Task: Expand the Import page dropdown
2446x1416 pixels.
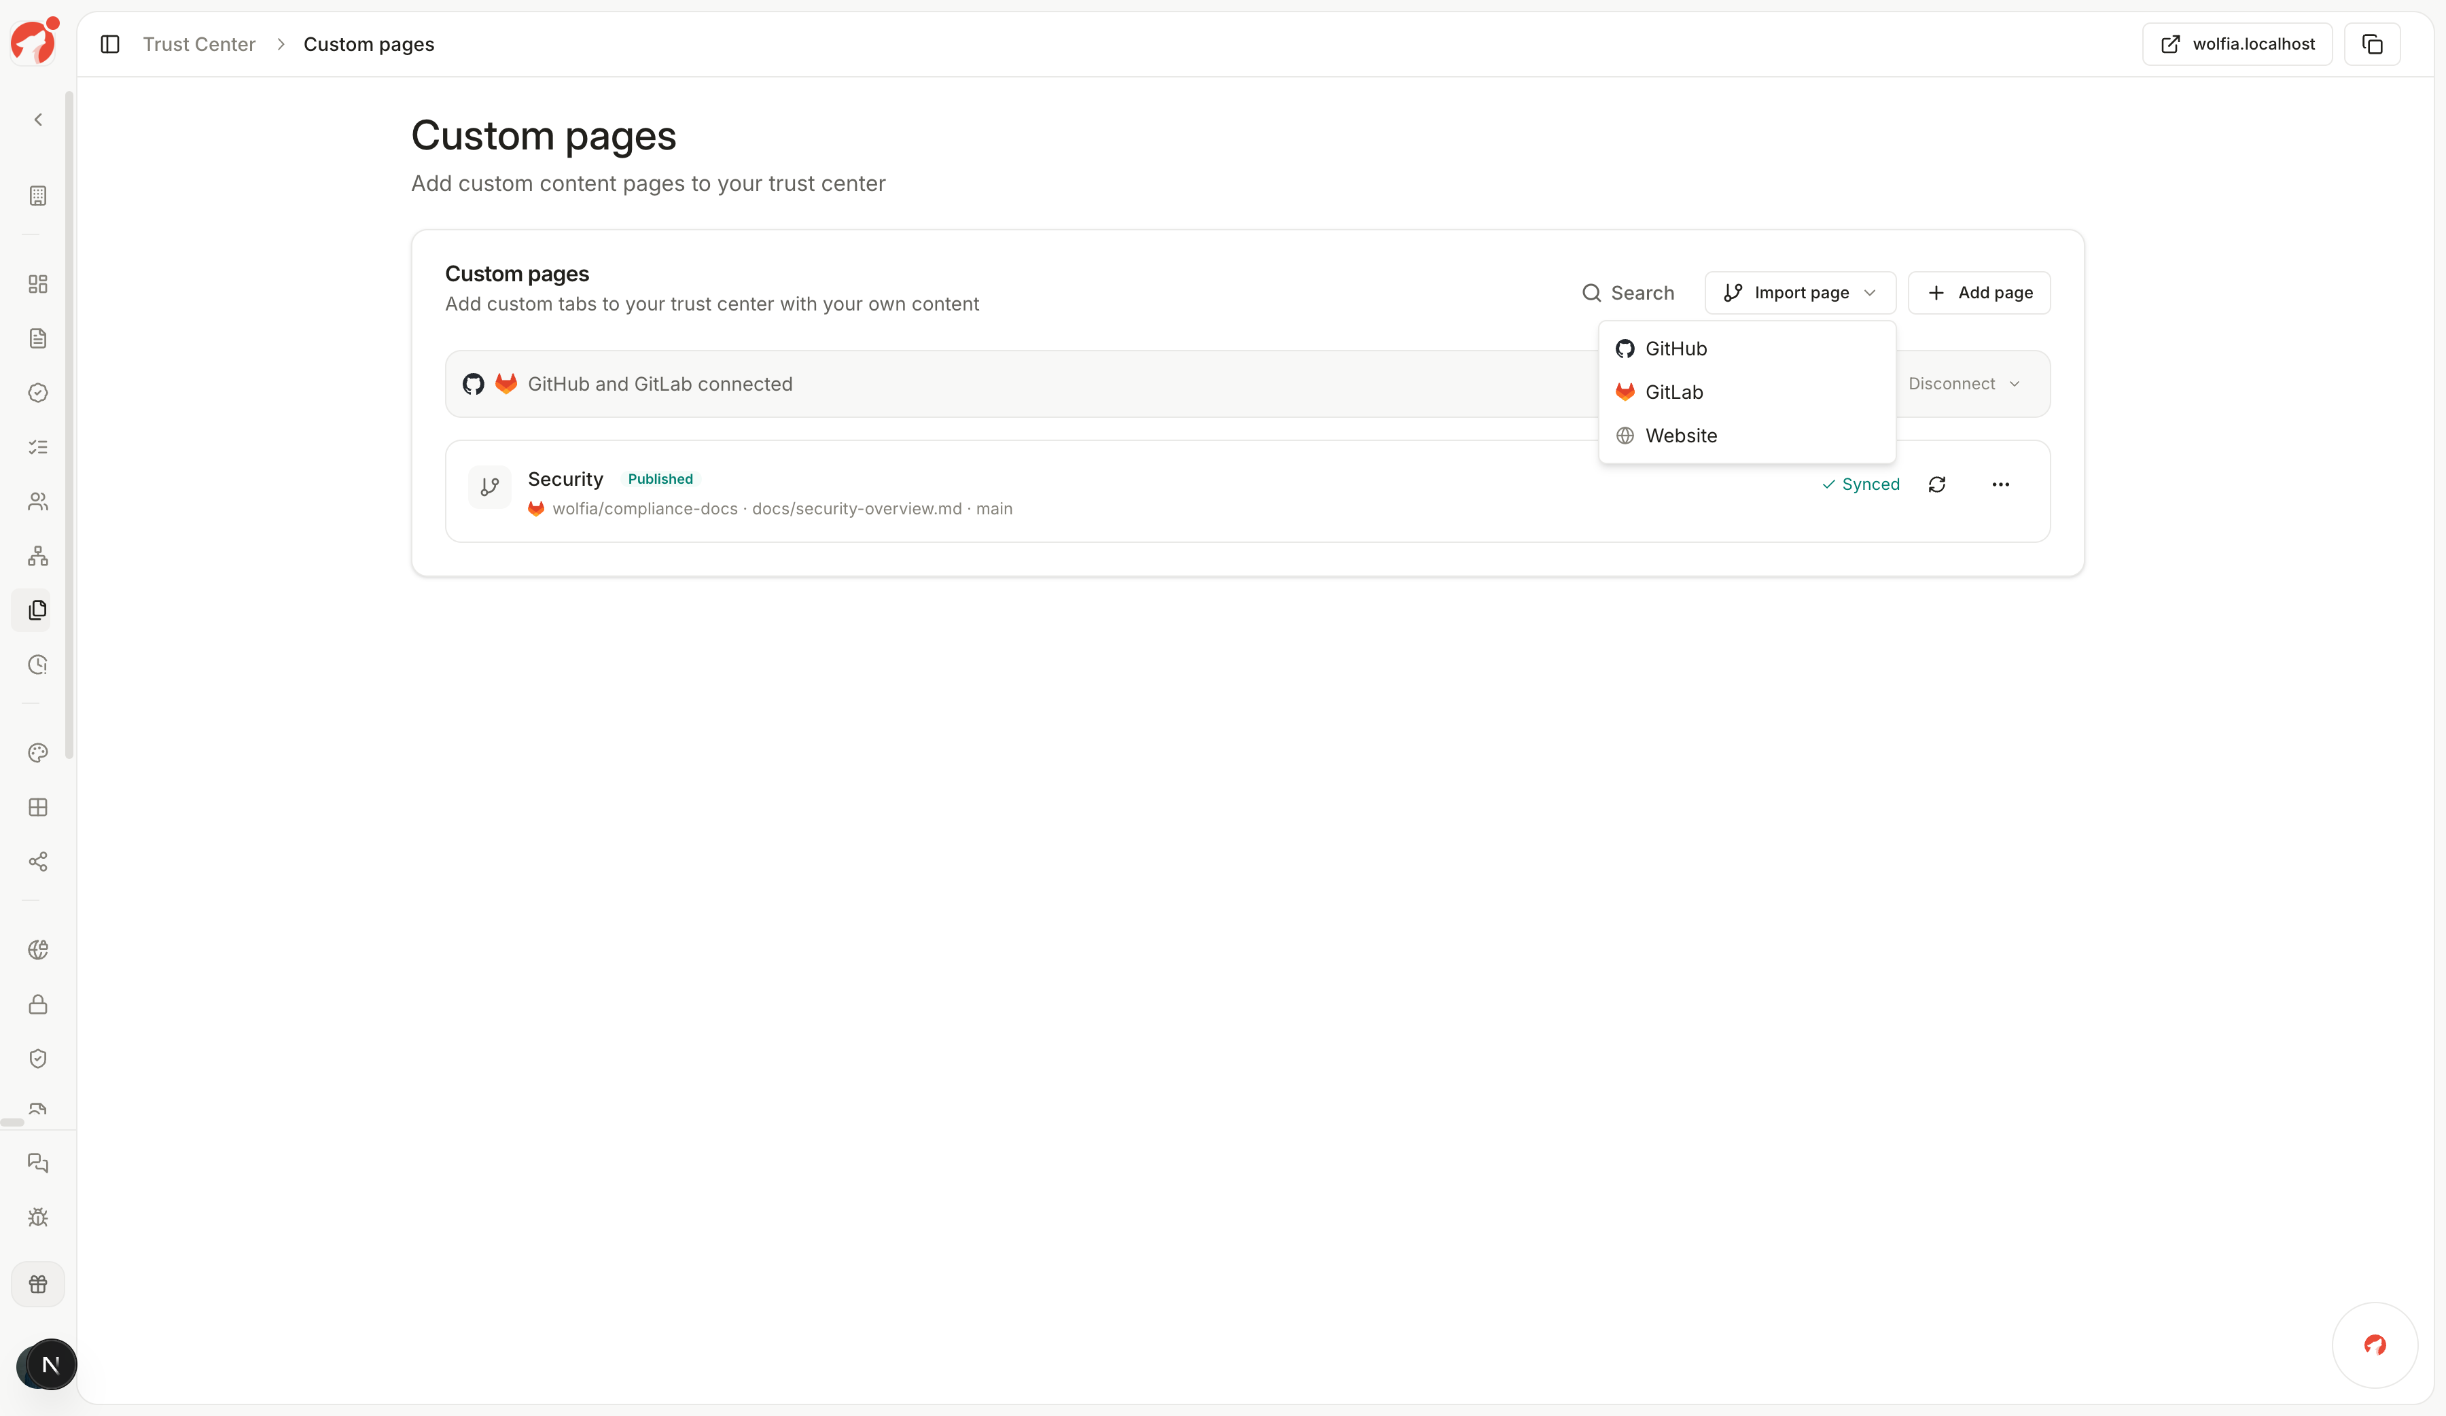Action: [1800, 293]
